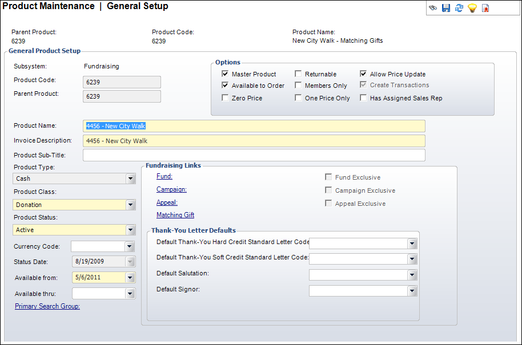Screen dimensions: 522x345
Task: Click the light bulb help icon
Action: [472, 8]
